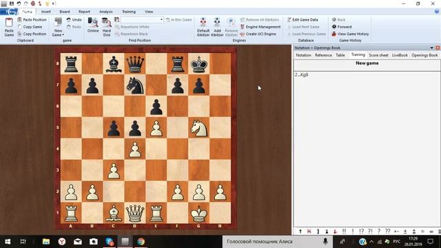
Task: Select the white queen on d1
Action: [135, 213]
